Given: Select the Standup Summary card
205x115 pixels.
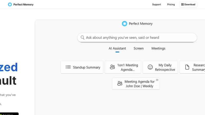Looking at the screenshot, I should (x=82, y=67).
